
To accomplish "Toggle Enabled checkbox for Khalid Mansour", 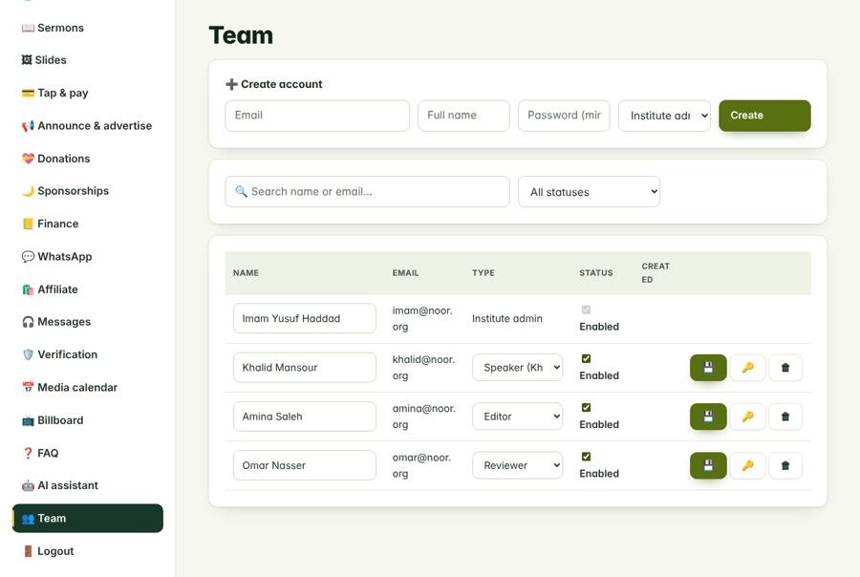I will click(x=586, y=358).
